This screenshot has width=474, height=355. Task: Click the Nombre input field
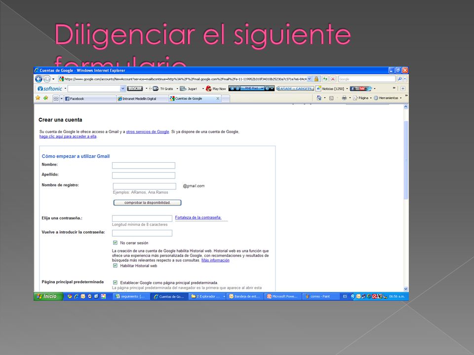(144, 166)
